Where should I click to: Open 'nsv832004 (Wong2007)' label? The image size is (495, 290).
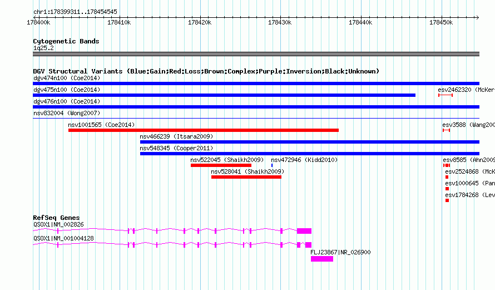(x=67, y=113)
